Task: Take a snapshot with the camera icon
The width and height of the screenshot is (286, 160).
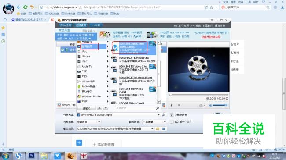Action: coord(201,105)
